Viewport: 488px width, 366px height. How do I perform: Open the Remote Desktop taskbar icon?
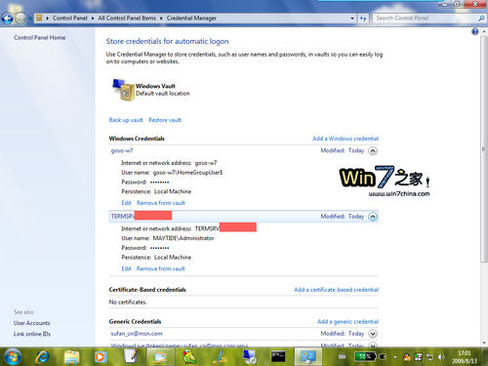click(x=249, y=357)
